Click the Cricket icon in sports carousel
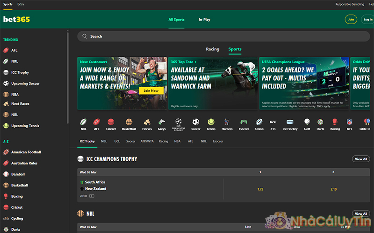The image size is (374, 233). pyautogui.click(x=111, y=122)
